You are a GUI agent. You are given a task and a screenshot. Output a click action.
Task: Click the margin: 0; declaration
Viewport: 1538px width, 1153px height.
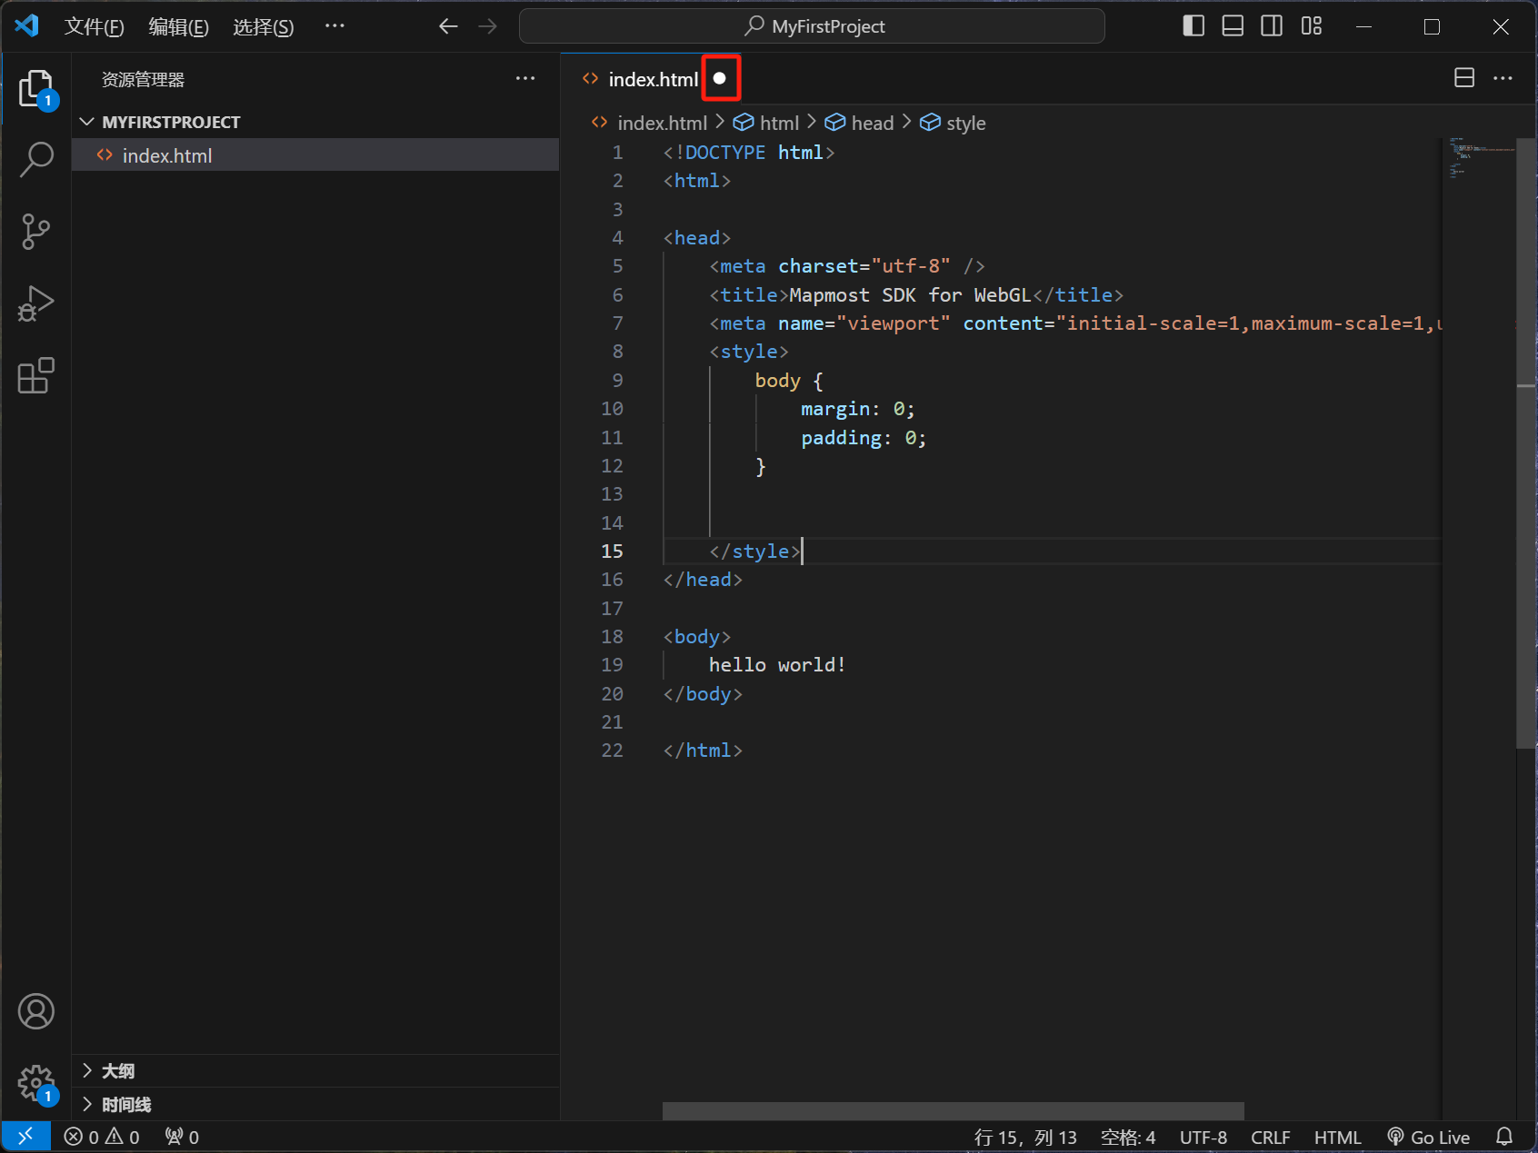point(857,409)
